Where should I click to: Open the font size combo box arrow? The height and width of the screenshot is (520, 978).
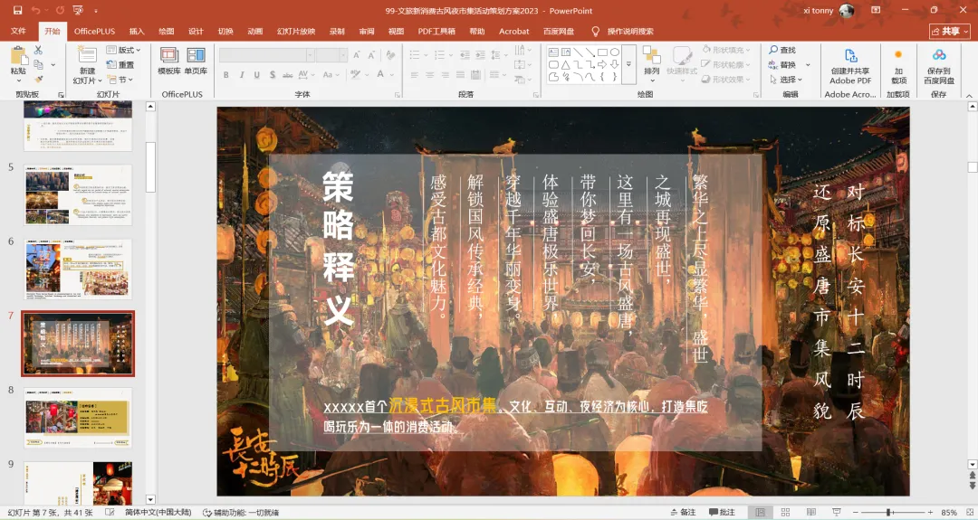coord(343,55)
